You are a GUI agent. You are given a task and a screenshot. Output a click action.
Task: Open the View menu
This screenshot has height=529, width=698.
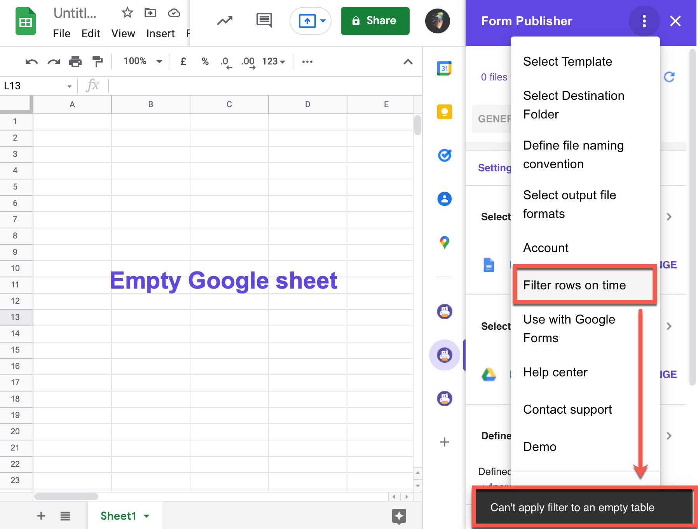pos(123,34)
